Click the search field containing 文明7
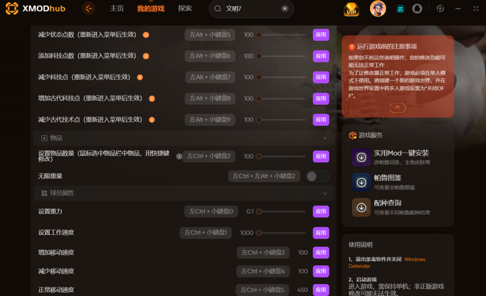This screenshot has width=486, height=296. (x=251, y=9)
